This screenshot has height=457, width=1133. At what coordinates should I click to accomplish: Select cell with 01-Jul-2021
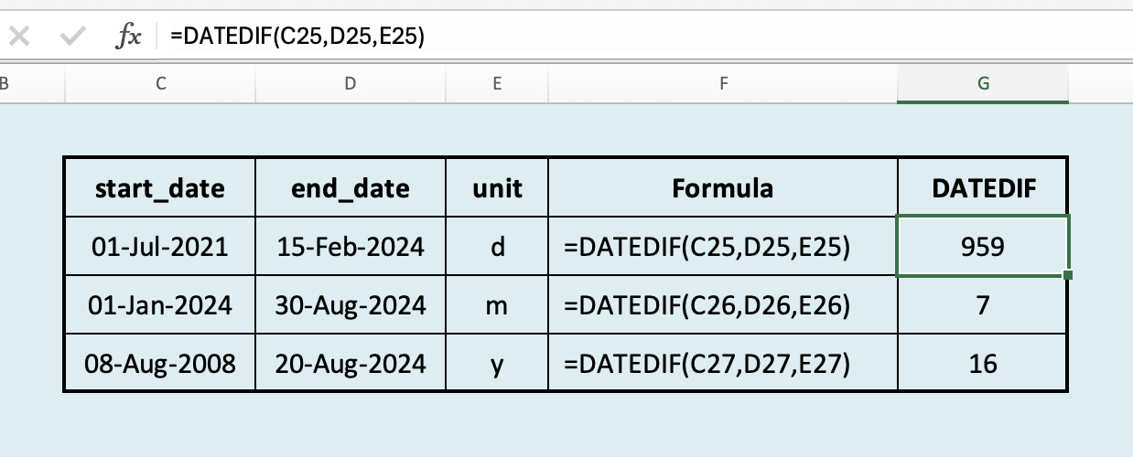point(160,246)
